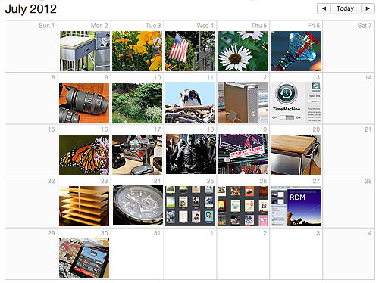379x283 pixels.
Task: Open the July 24 wristwatch photo
Action: click(x=138, y=206)
